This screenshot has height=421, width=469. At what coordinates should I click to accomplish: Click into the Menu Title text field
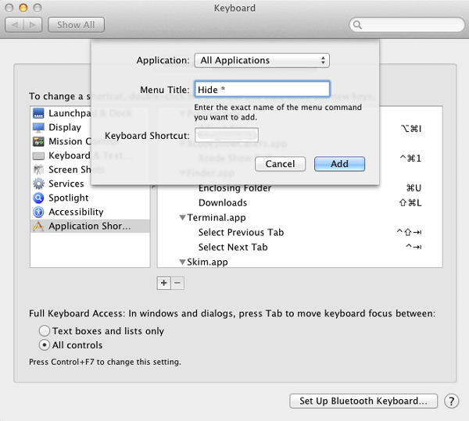(x=262, y=90)
